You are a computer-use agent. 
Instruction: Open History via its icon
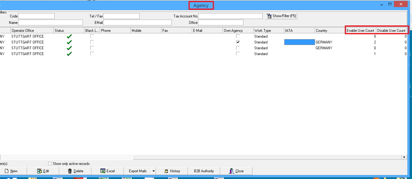pyautogui.click(x=166, y=171)
